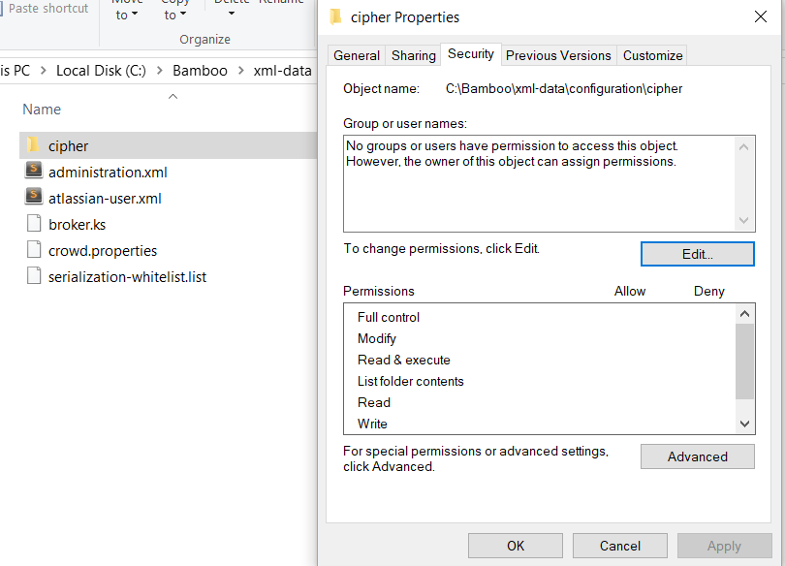Open Advanced security settings

click(x=698, y=456)
